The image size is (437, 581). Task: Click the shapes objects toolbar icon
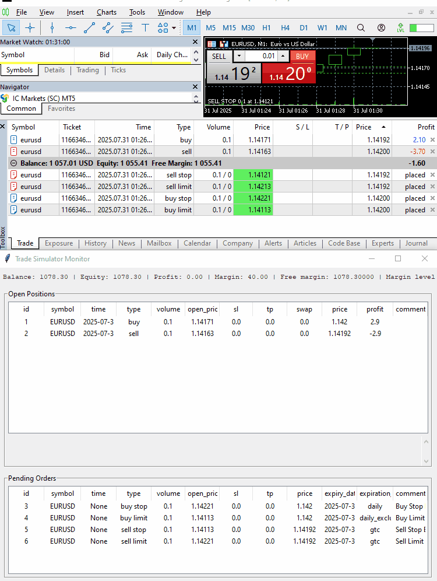tap(163, 28)
